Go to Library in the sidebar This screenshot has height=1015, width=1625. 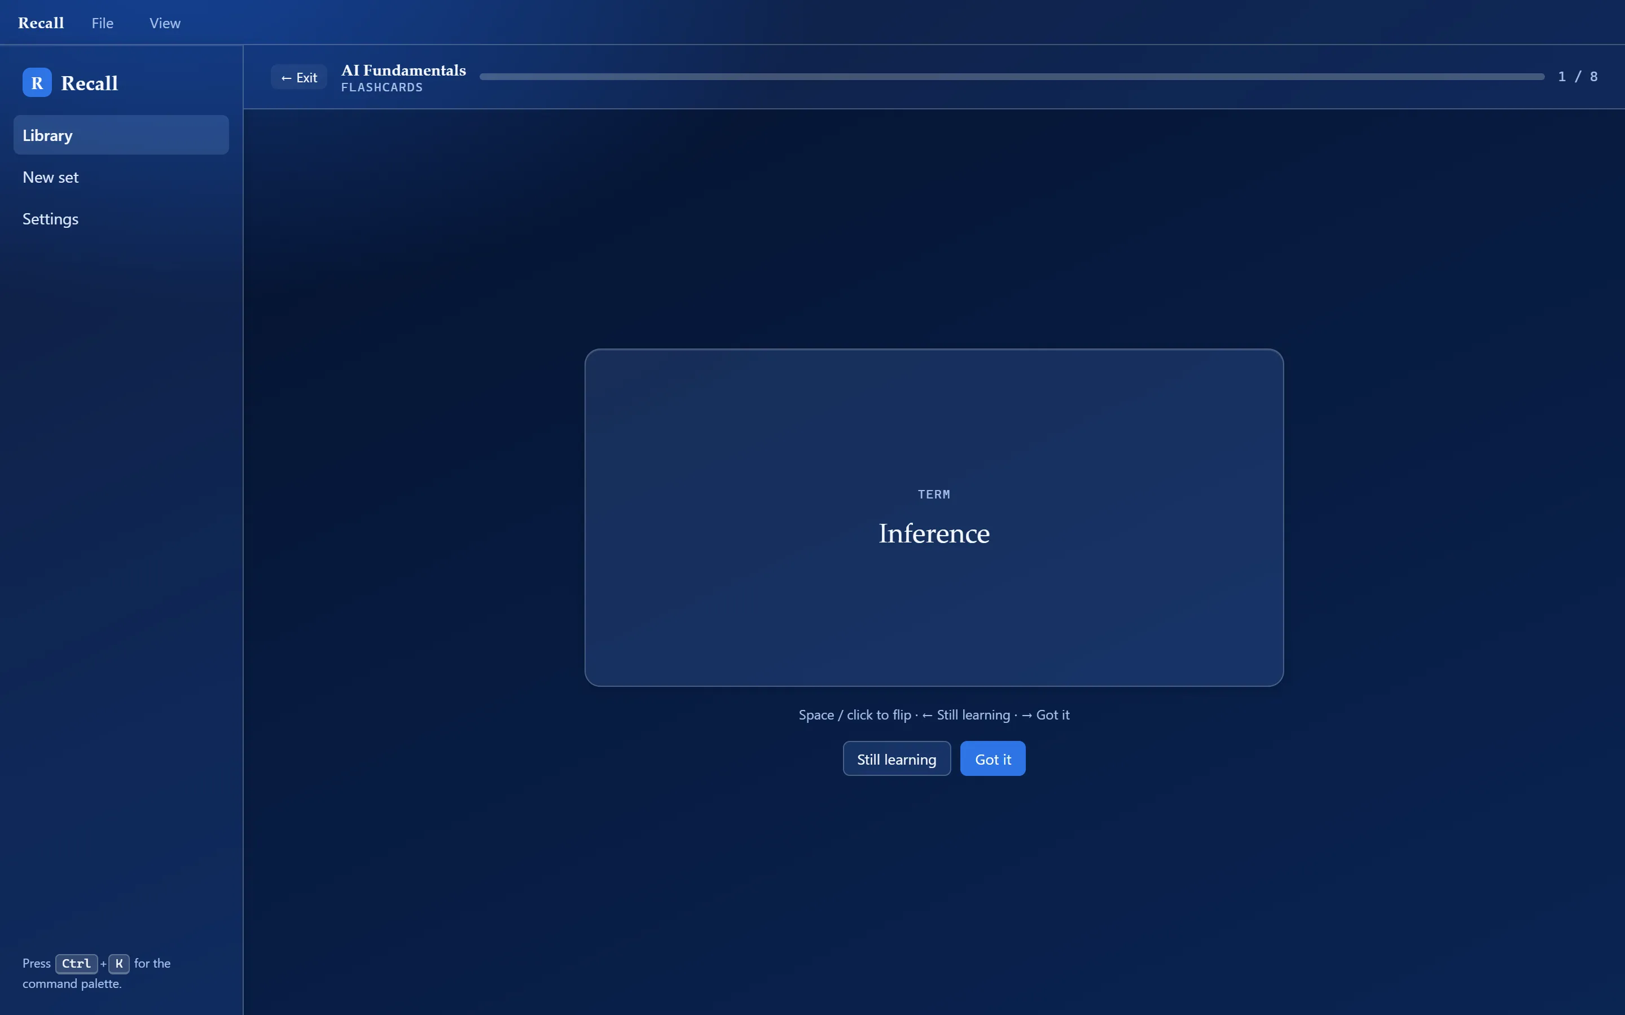click(121, 135)
